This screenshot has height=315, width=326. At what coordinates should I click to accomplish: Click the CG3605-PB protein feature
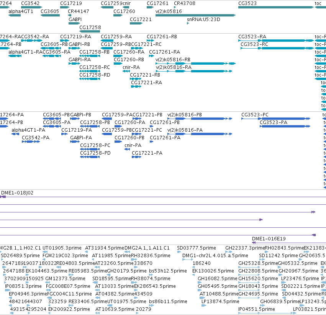click(x=52, y=119)
